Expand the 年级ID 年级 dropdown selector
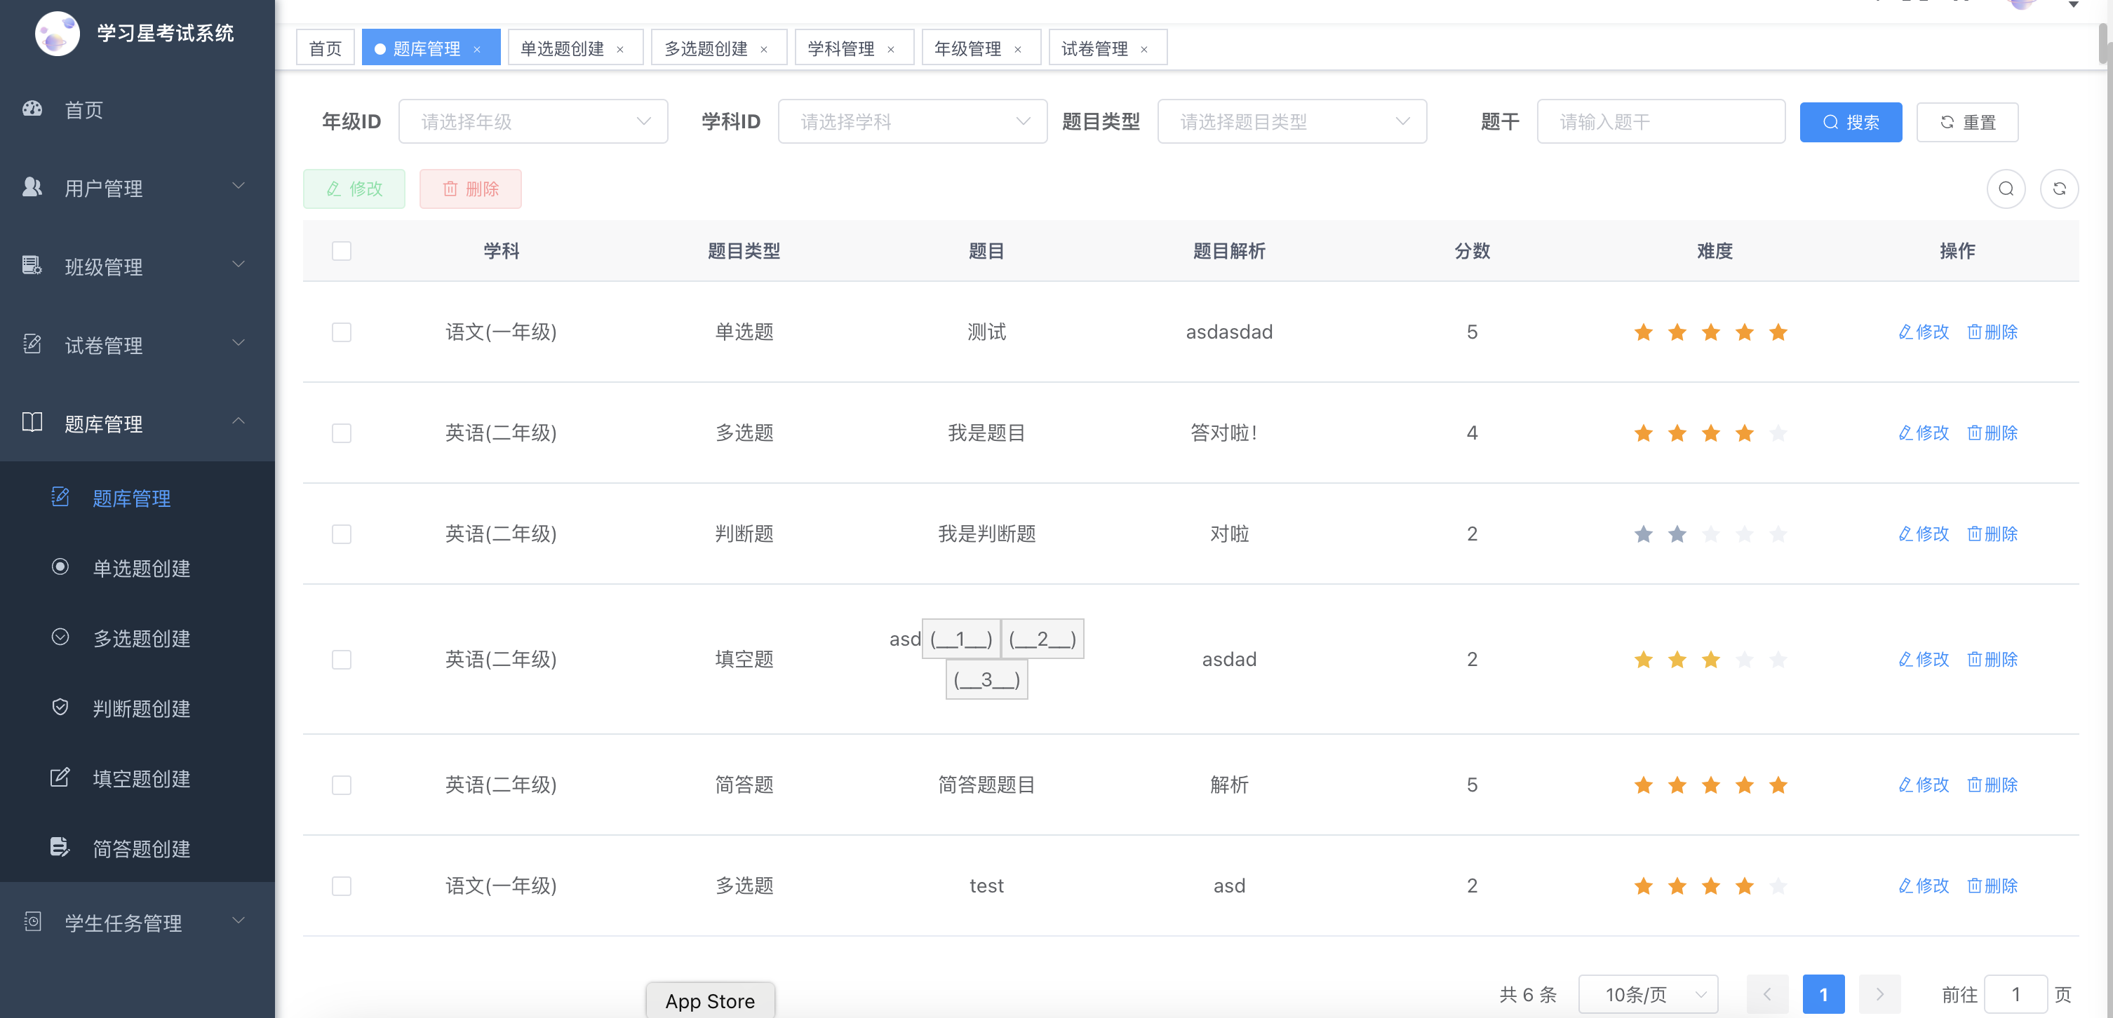Viewport: 2113px width, 1018px height. (532, 121)
